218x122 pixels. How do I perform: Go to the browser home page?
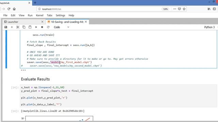[14, 9]
